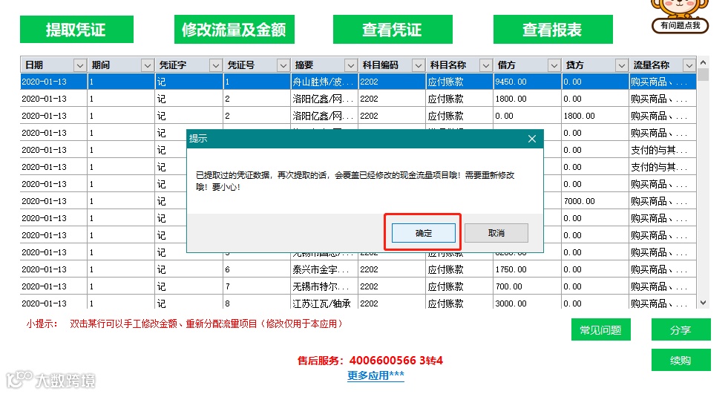The image size is (728, 394).
Task: Confirm dialog with 确定 button
Action: [424, 233]
